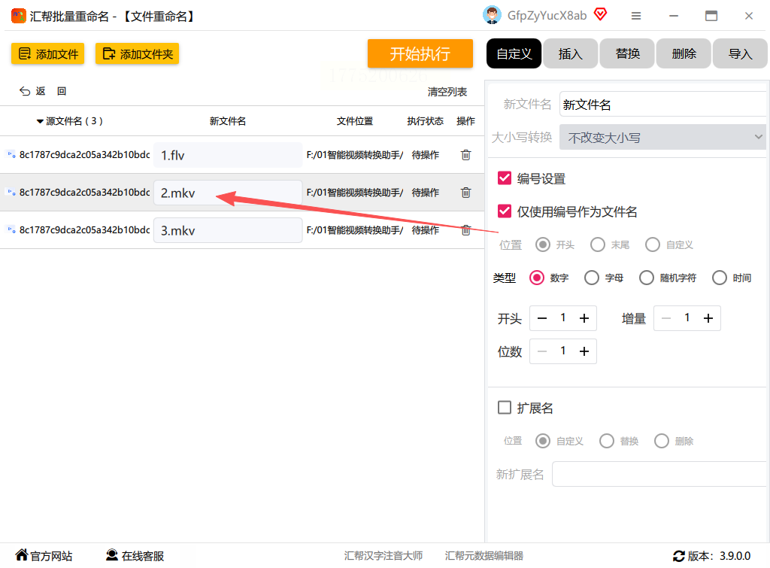Enable the 扩展名 checkbox
770x568 pixels.
[x=505, y=408]
